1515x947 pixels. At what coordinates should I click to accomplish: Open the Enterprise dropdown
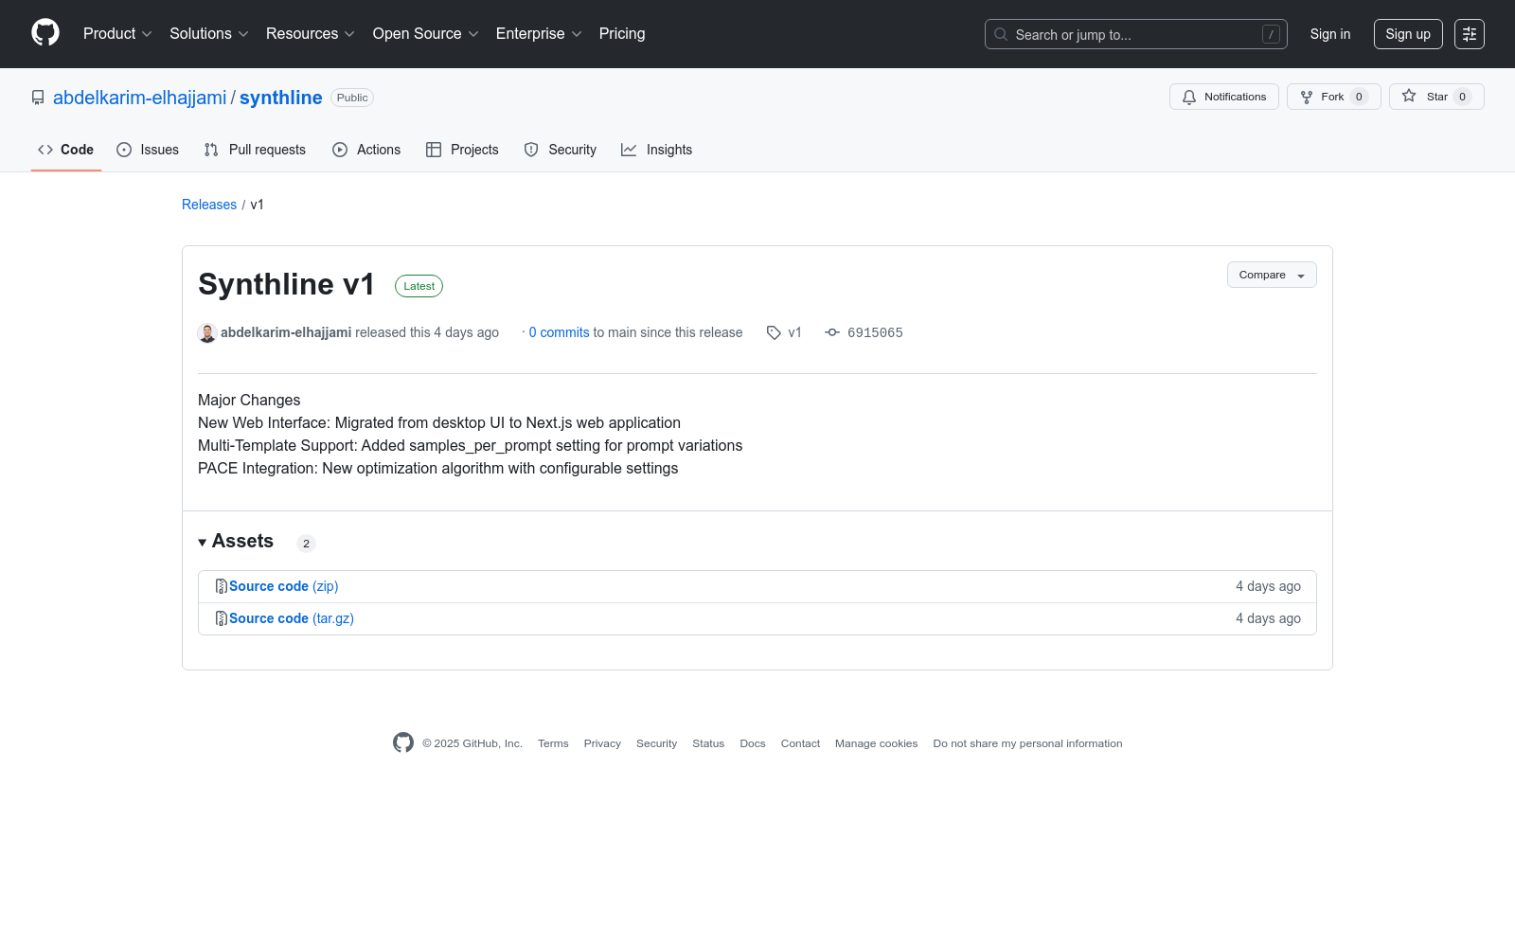(539, 34)
